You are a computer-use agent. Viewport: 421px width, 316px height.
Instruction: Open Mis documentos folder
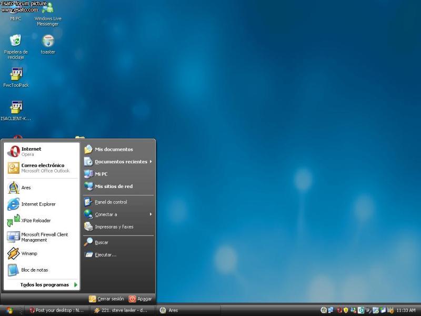click(x=118, y=150)
